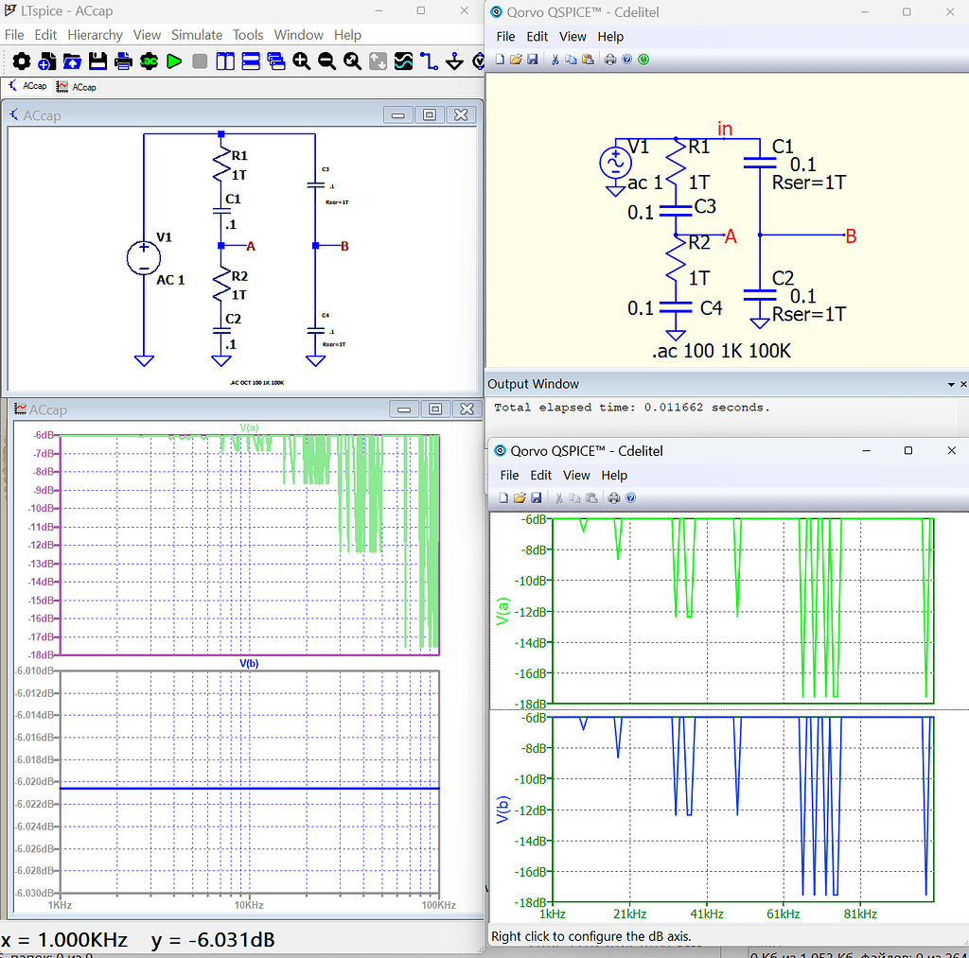Click the green power icon in QSPICE toolbar
Image resolution: width=969 pixels, height=958 pixels.
[643, 59]
